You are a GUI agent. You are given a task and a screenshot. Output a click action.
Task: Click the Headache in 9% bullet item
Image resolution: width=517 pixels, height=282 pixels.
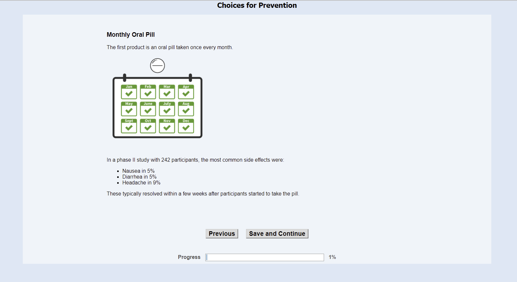coord(141,183)
